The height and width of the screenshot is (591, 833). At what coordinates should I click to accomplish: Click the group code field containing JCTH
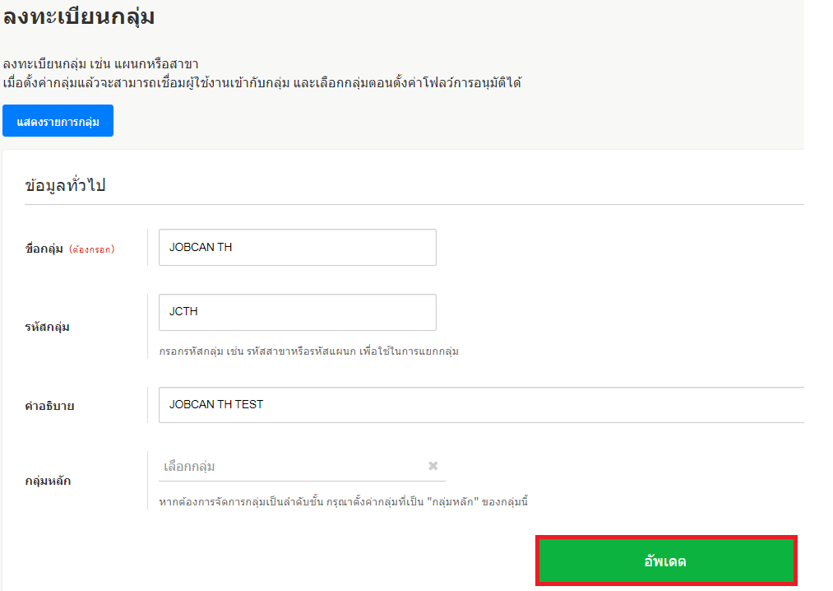297,312
